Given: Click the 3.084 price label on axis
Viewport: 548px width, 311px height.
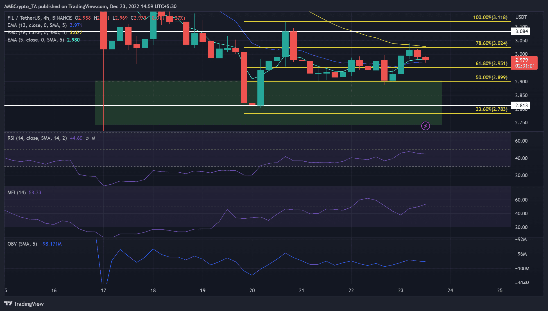Looking at the screenshot, I should click(x=521, y=31).
